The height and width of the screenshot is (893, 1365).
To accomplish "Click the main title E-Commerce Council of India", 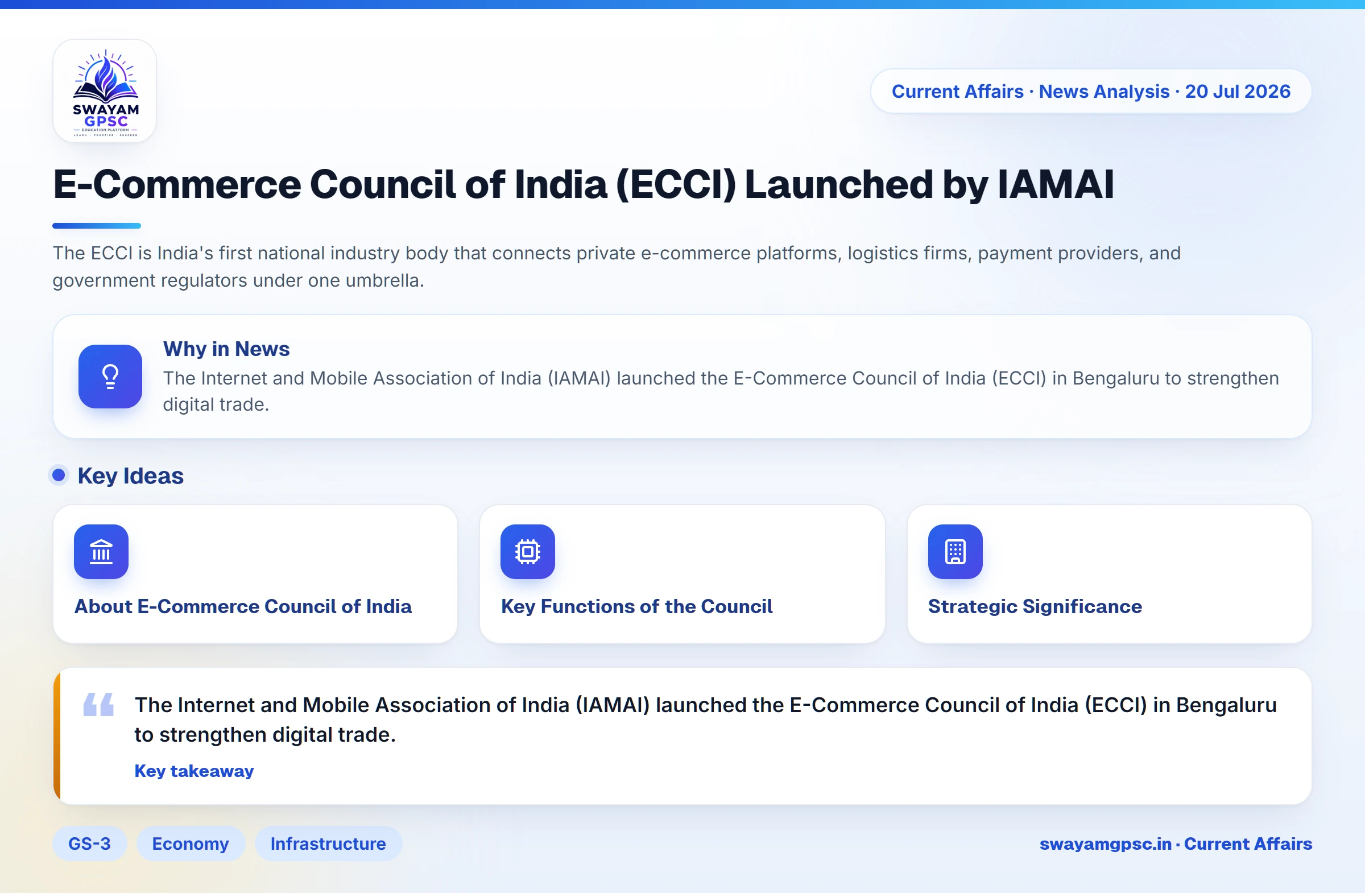I will click(584, 185).
